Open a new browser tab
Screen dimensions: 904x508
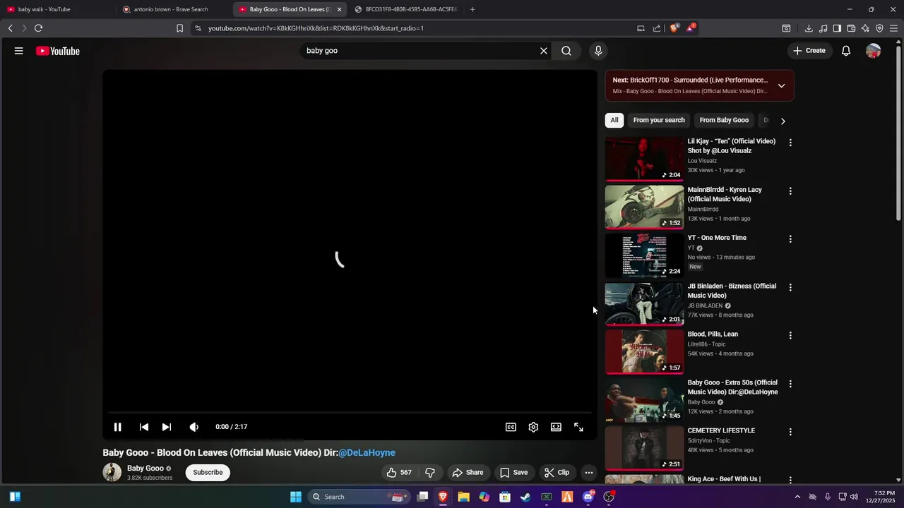coord(472,9)
